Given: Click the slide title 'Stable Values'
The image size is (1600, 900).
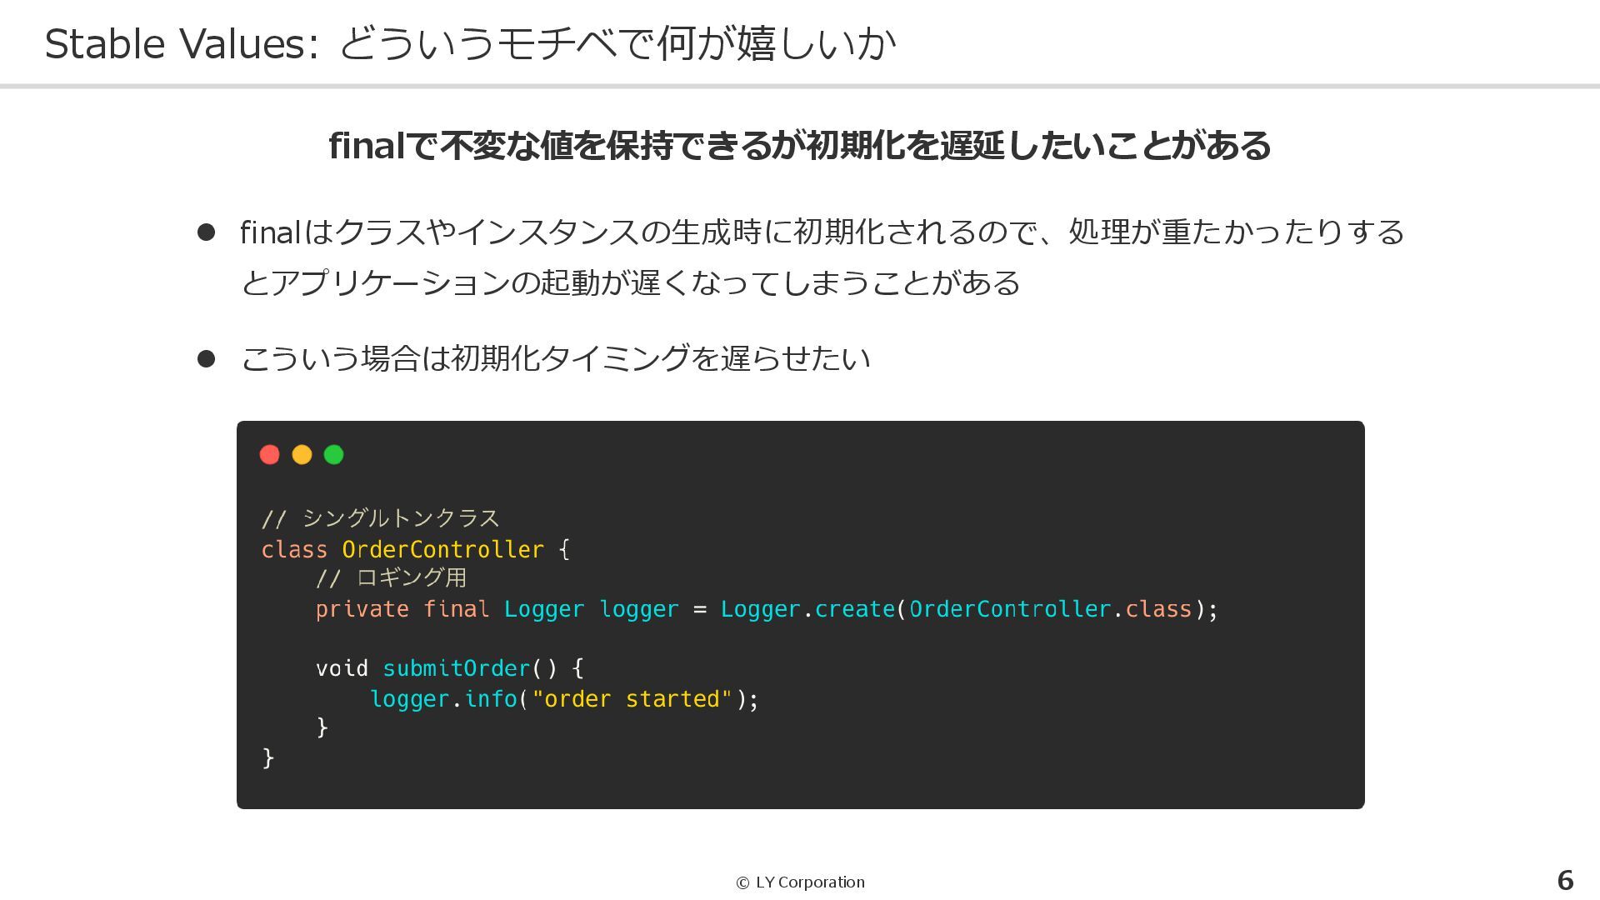Looking at the screenshot, I should point(175,43).
